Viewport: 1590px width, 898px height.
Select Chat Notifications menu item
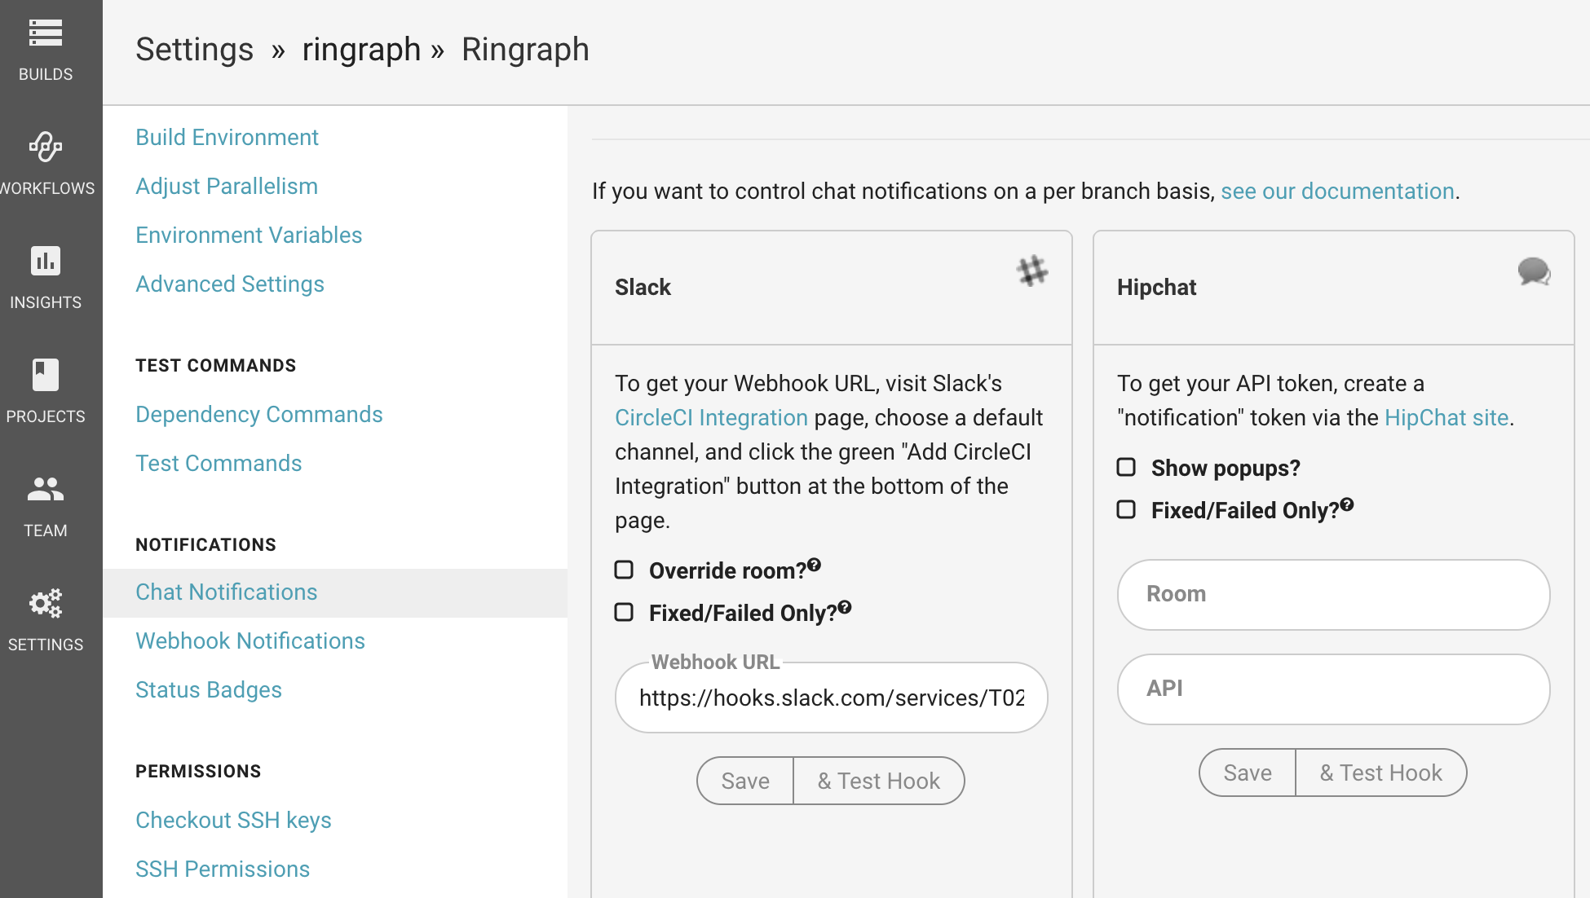(335, 592)
